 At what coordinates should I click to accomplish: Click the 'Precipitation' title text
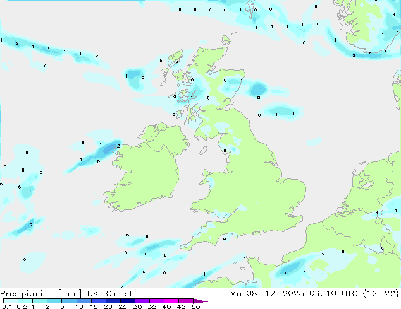(x=27, y=294)
